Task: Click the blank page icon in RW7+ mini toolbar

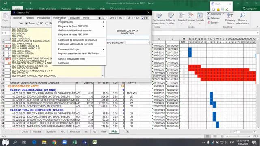Action: coord(214,9)
